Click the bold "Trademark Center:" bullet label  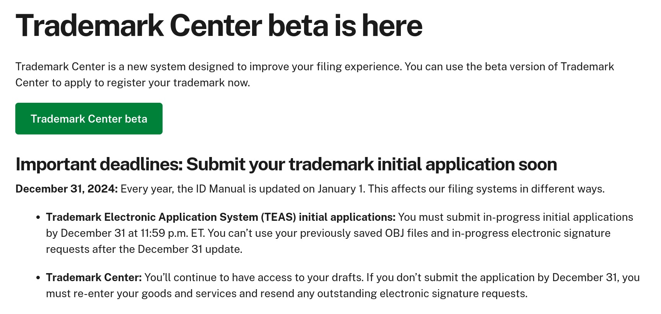(94, 278)
